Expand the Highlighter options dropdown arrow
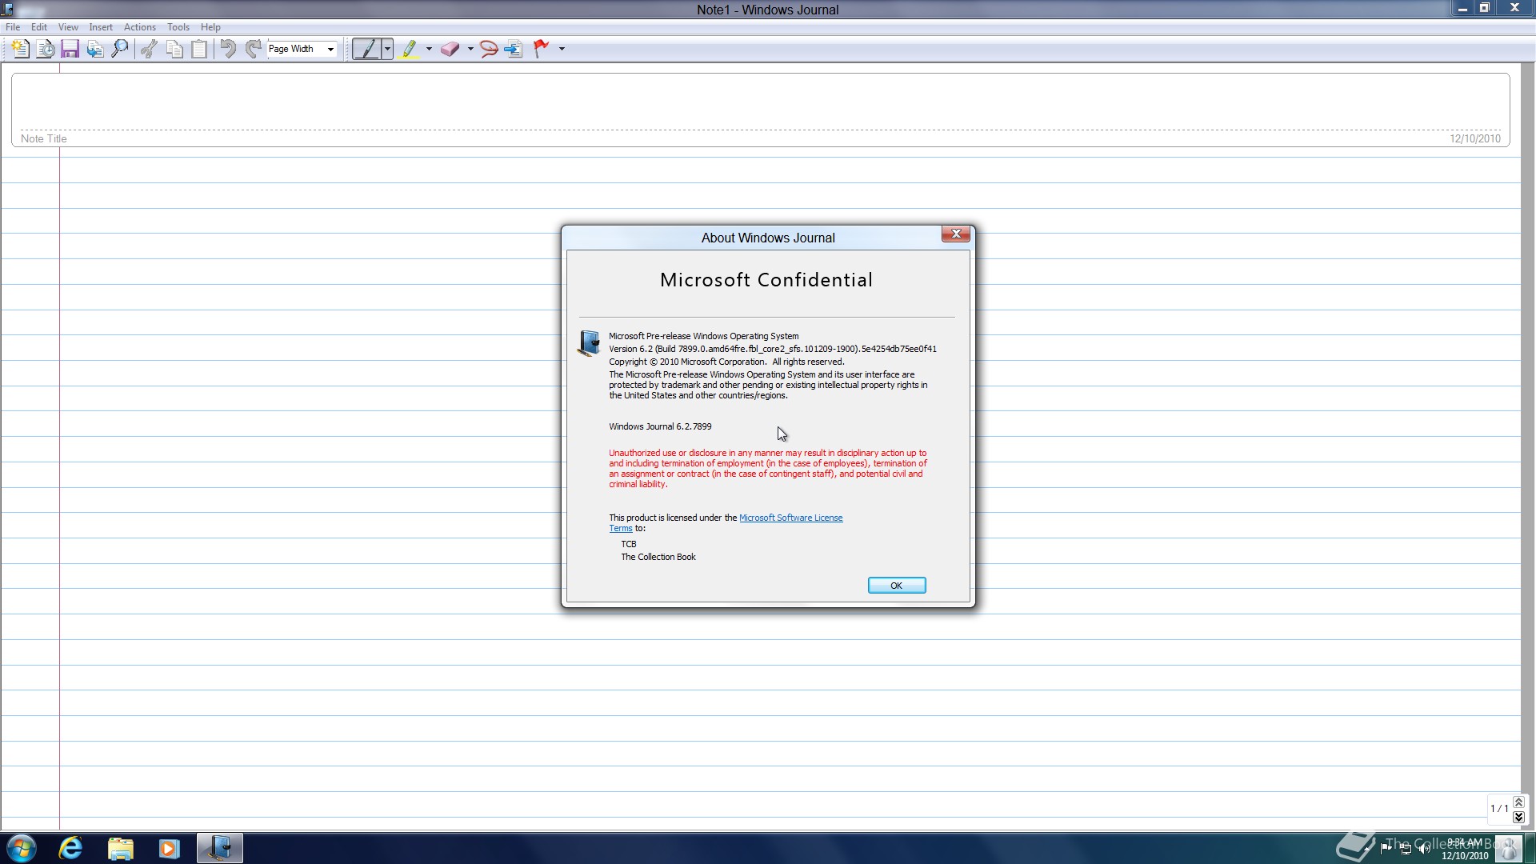1536x864 pixels. point(429,49)
